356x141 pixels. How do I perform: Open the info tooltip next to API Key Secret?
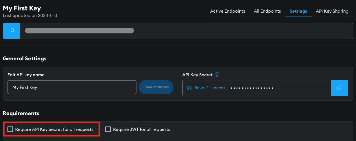217,75
